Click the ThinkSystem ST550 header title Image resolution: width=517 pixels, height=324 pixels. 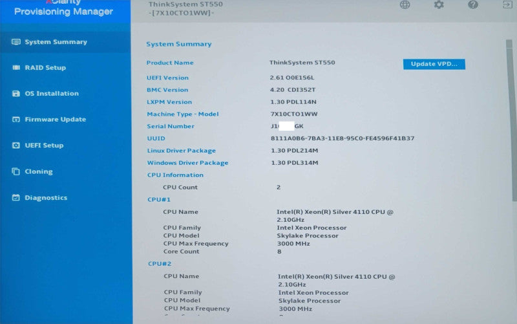185,5
